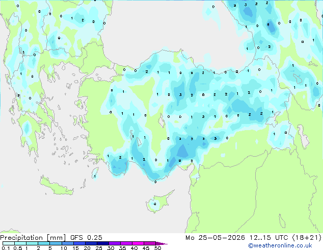Click the 2–5 mm legend swatch
323x250 pixels.
pos(44,243)
